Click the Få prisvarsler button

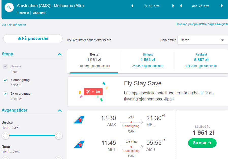[x=33, y=39]
